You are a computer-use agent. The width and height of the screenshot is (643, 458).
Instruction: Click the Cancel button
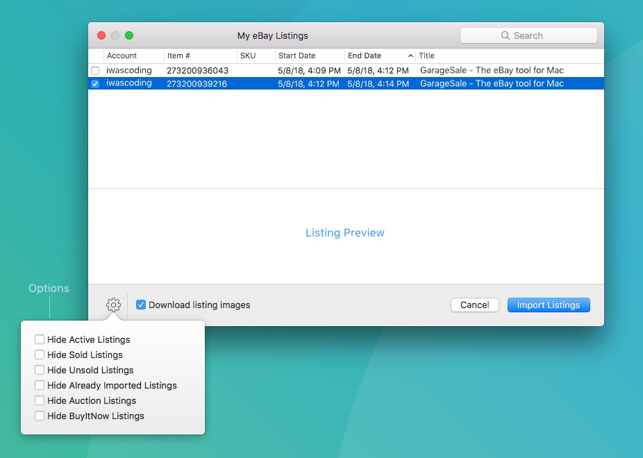coord(474,305)
